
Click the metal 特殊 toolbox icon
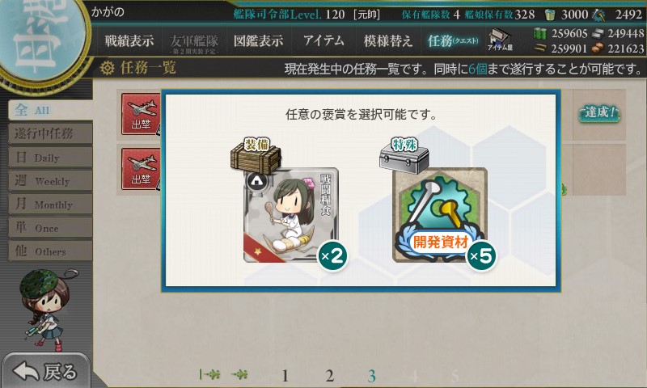coord(404,155)
